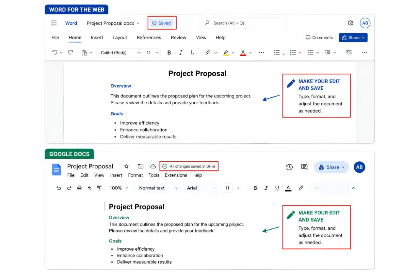Screen dimensions: 418x278
Task: Toggle Underline in Word toolbar
Action: (192, 52)
